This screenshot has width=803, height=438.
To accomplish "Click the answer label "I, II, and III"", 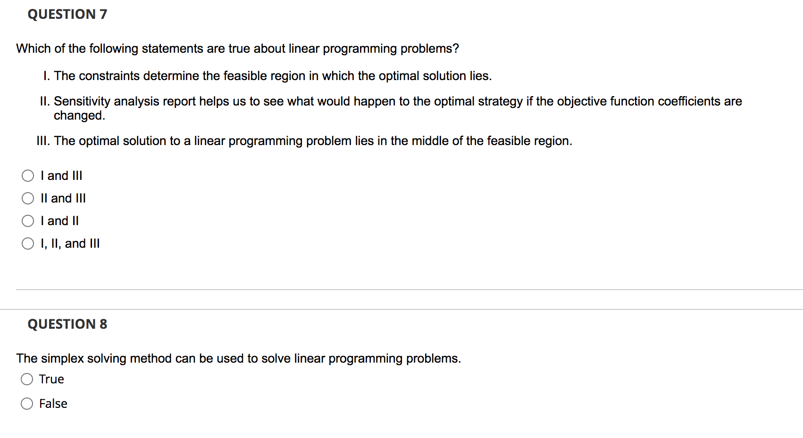I will [70, 243].
